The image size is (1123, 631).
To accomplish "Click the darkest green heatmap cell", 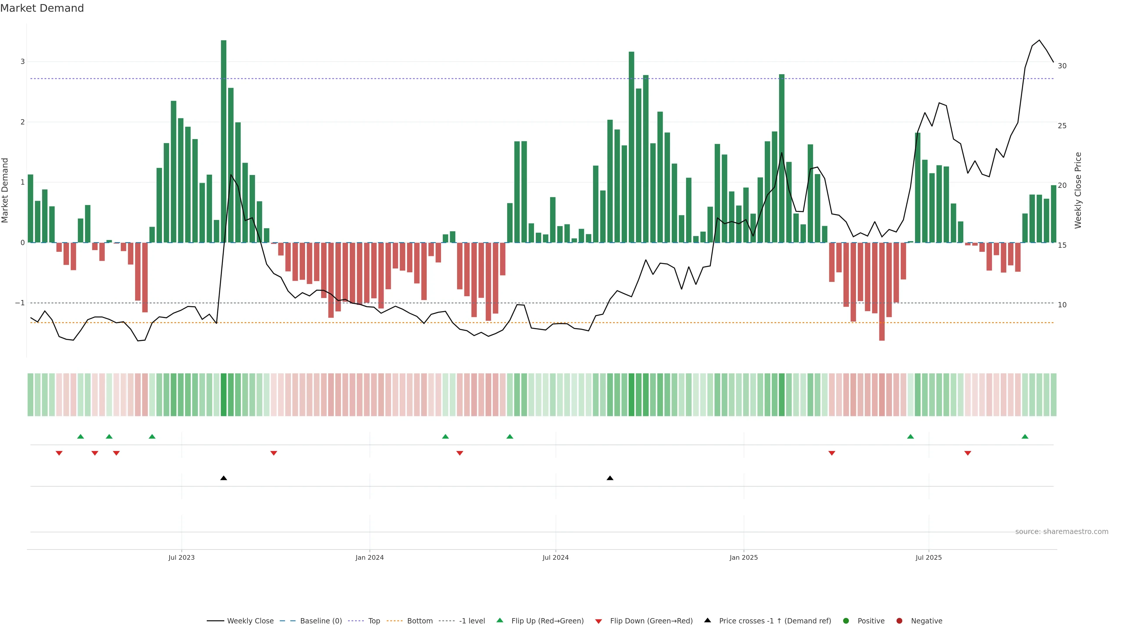I will [224, 395].
